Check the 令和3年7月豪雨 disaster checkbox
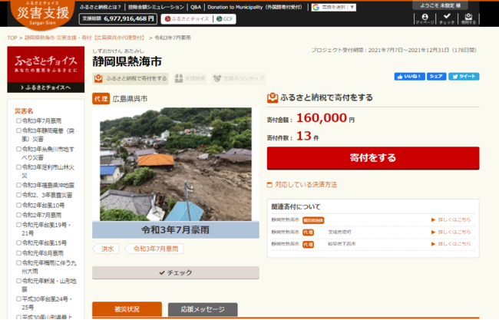This screenshot has height=320, width=499. click(x=19, y=121)
